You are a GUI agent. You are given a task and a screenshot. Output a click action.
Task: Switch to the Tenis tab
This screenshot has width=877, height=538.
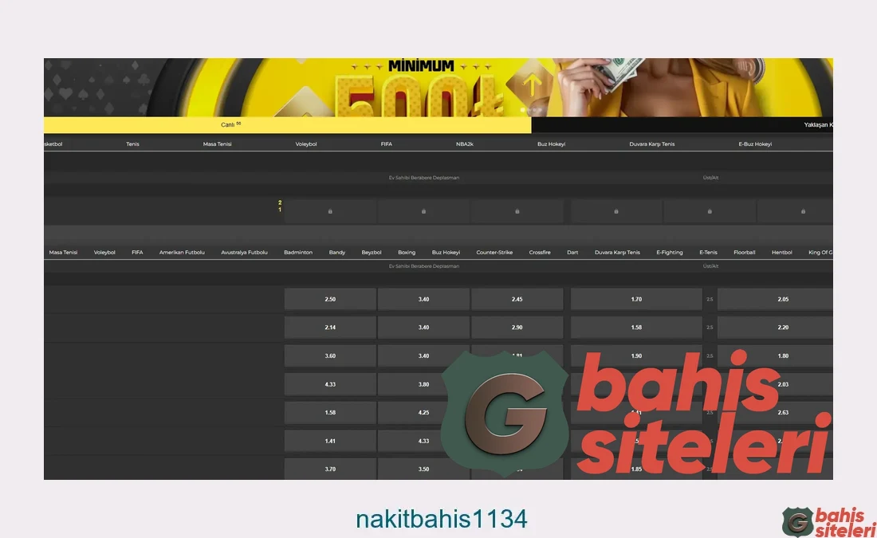[132, 143]
